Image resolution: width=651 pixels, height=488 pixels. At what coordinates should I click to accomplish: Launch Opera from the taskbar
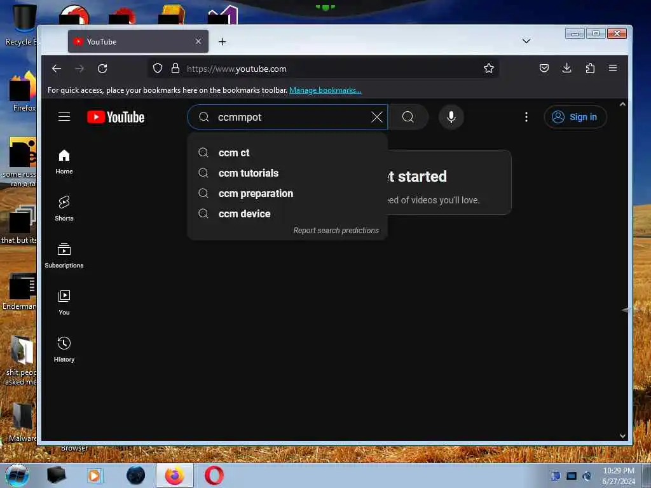[x=214, y=475]
